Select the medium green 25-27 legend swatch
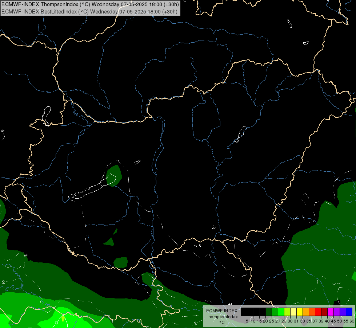 pyautogui.click(x=275, y=312)
